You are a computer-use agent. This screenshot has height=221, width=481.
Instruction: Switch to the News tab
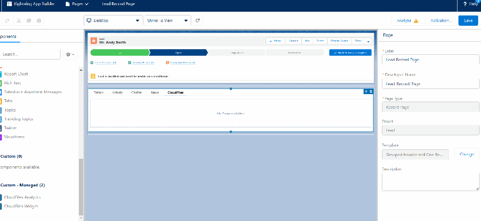coord(155,92)
